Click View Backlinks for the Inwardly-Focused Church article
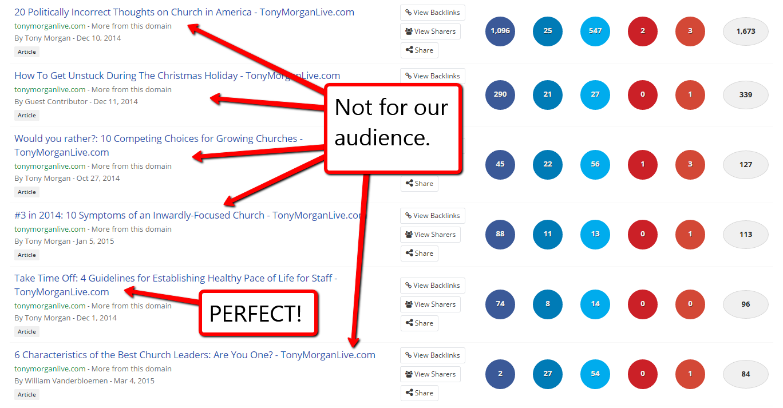Viewport: 783px width, 408px height. (x=432, y=215)
